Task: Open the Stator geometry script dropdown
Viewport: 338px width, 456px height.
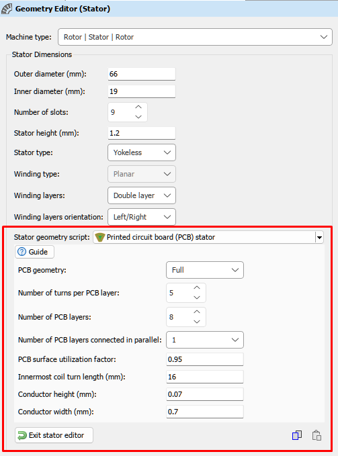Action: tap(208, 237)
